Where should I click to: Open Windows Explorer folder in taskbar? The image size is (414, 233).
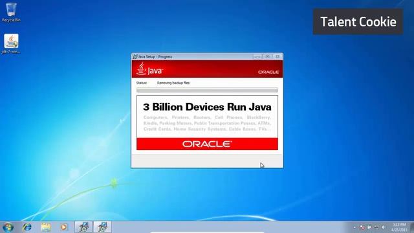[46, 227]
